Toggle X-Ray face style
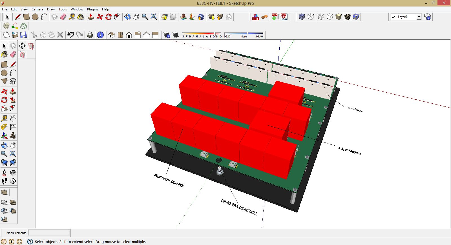This screenshot has height=245, width=451. click(302, 17)
